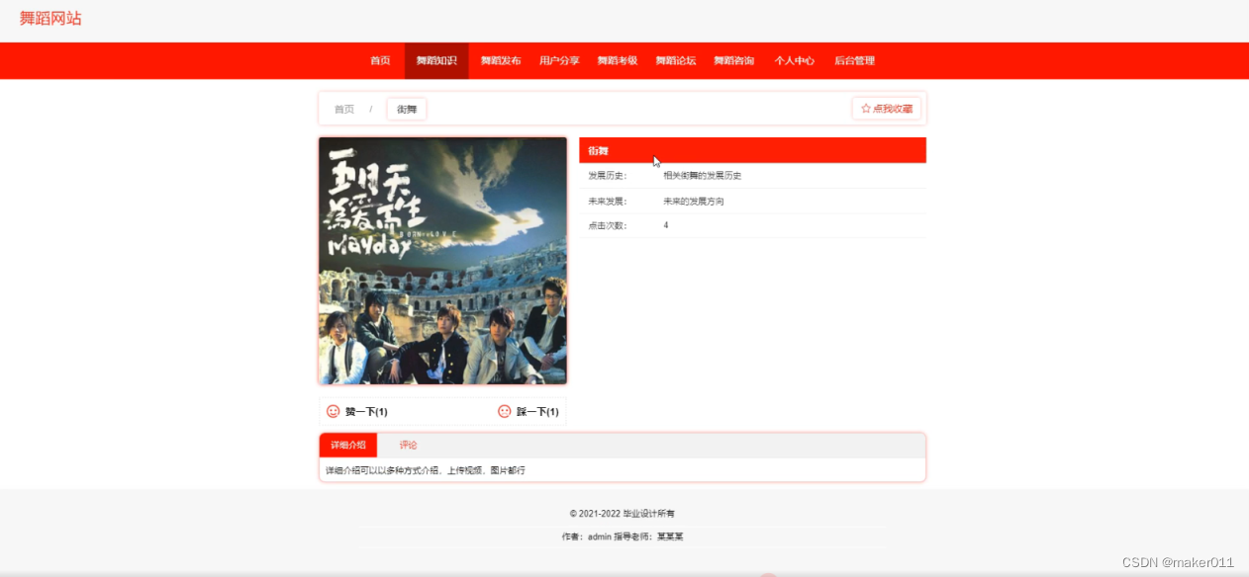Select the 详细介绍 tab
Image resolution: width=1249 pixels, height=577 pixels.
click(347, 445)
